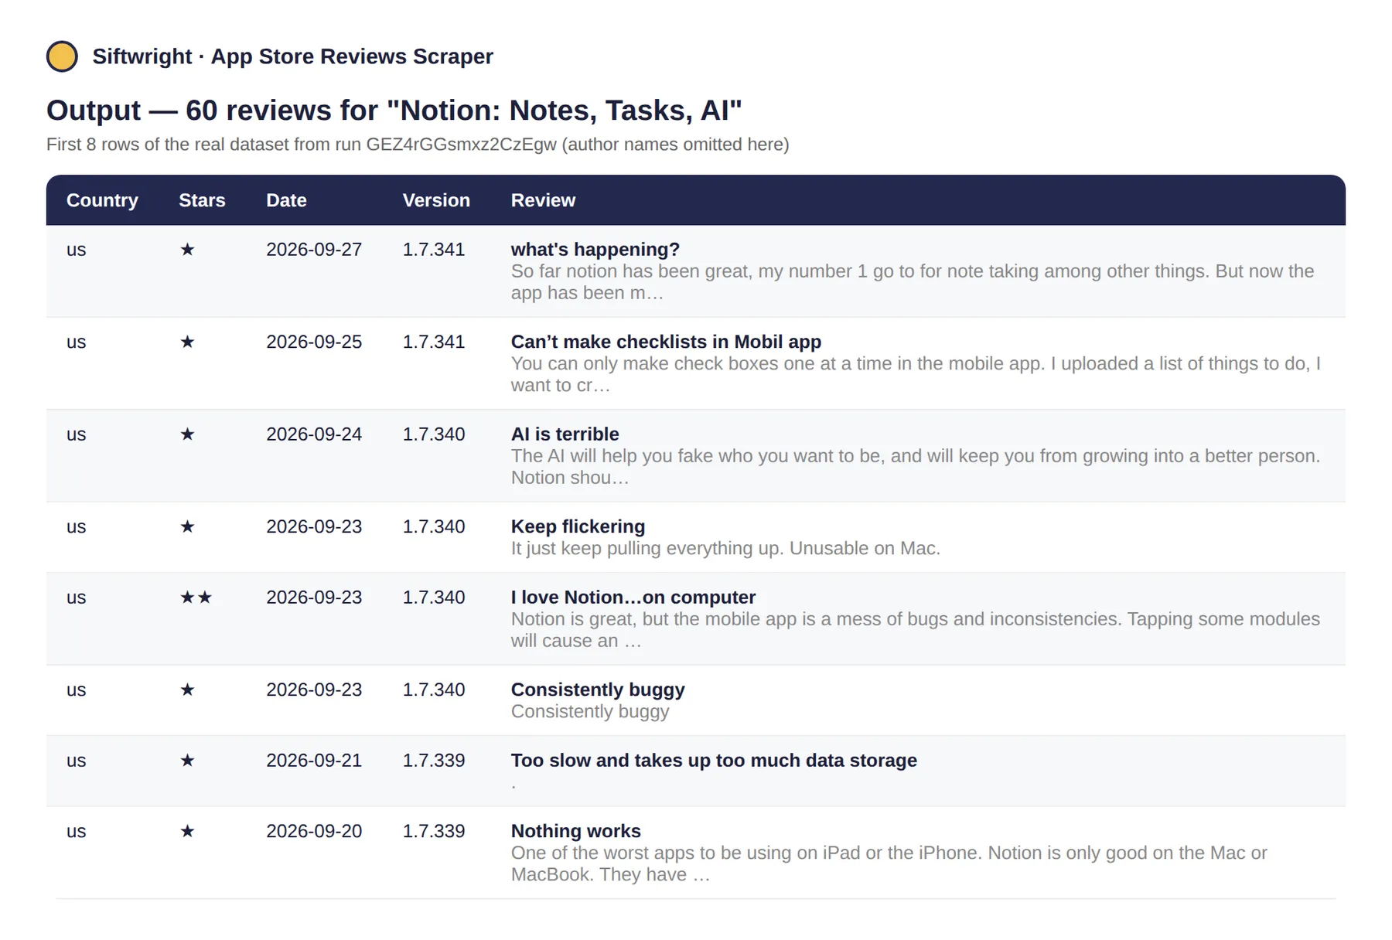The image size is (1392, 940).
Task: Click the star rating in "Consistently buggy" row
Action: click(x=187, y=690)
